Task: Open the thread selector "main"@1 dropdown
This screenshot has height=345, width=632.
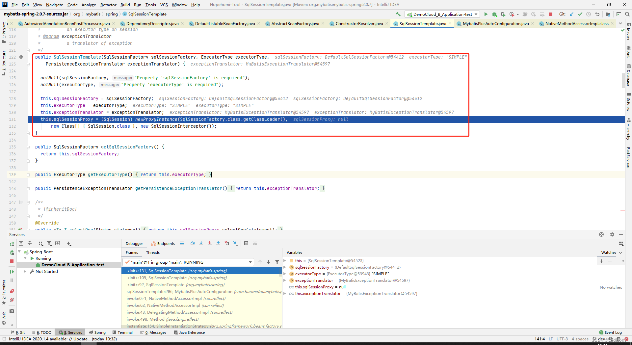Action: (x=188, y=262)
